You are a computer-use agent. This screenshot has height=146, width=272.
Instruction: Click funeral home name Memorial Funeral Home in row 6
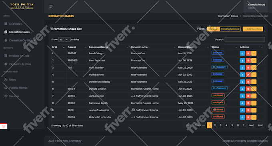tap(145, 89)
